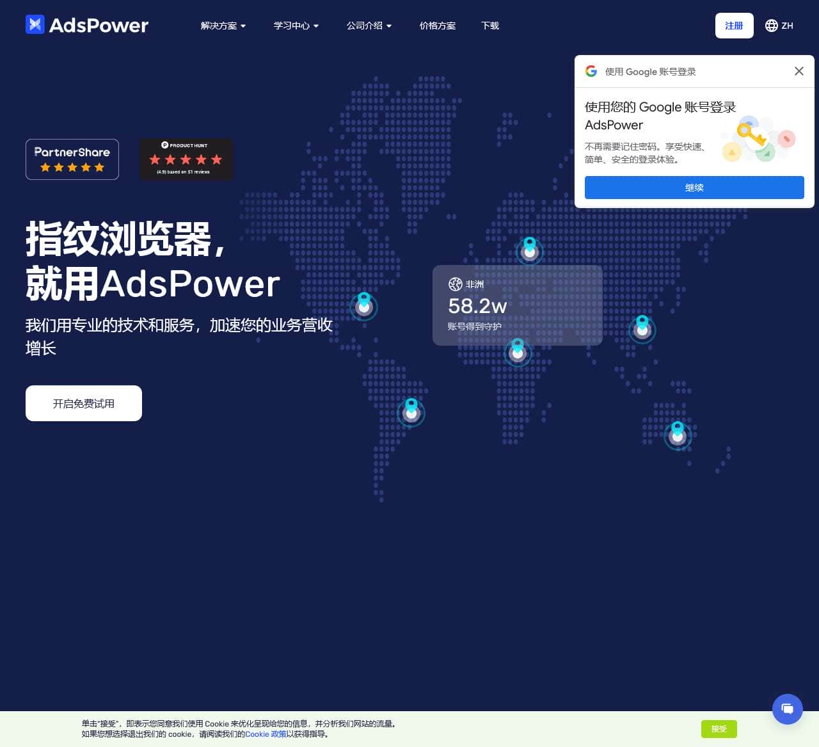Click the 注册 register button
819x747 pixels.
tap(735, 26)
